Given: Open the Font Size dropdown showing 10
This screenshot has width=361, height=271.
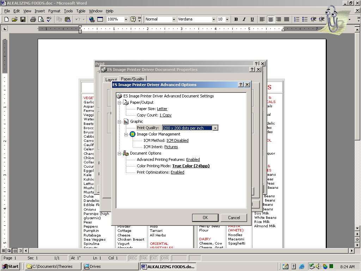Looking at the screenshot, I should coord(227,19).
